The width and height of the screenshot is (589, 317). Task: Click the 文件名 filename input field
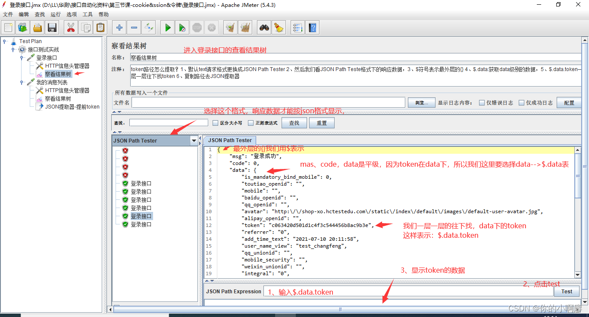point(268,103)
